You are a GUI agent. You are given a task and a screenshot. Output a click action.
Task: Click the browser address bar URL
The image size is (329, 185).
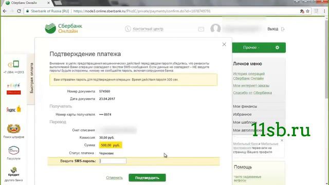pos(142,11)
